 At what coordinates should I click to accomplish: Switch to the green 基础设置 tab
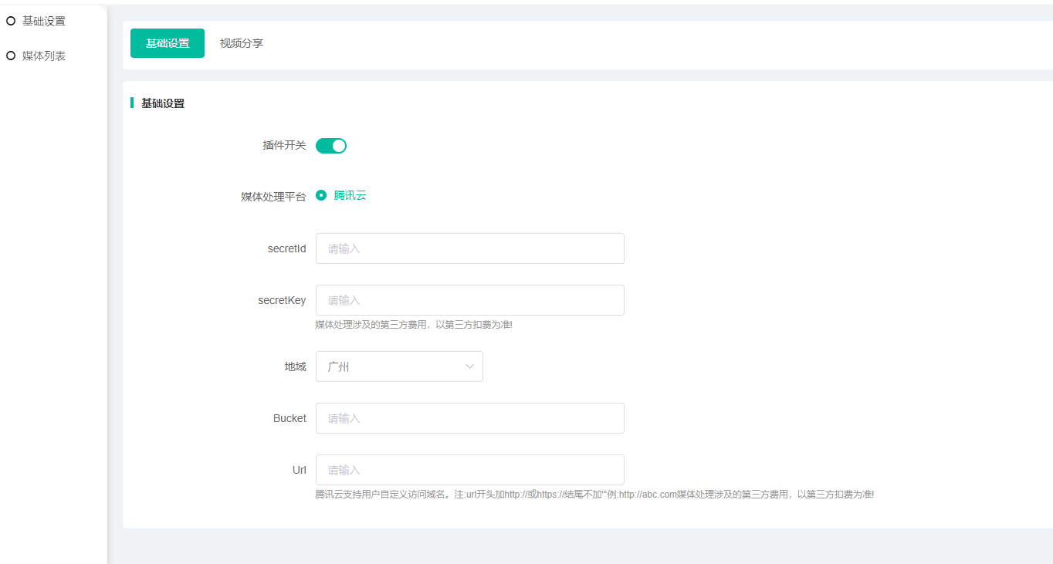pyautogui.click(x=168, y=43)
